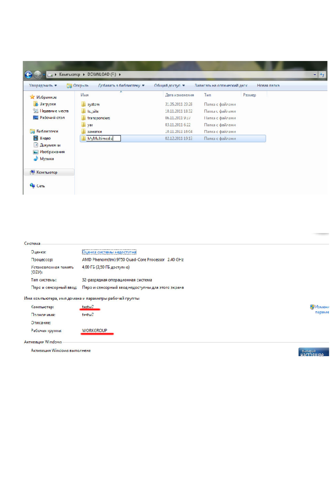Click inside MyMultimedia rename field
This screenshot has height=481, width=336.
[x=104, y=139]
